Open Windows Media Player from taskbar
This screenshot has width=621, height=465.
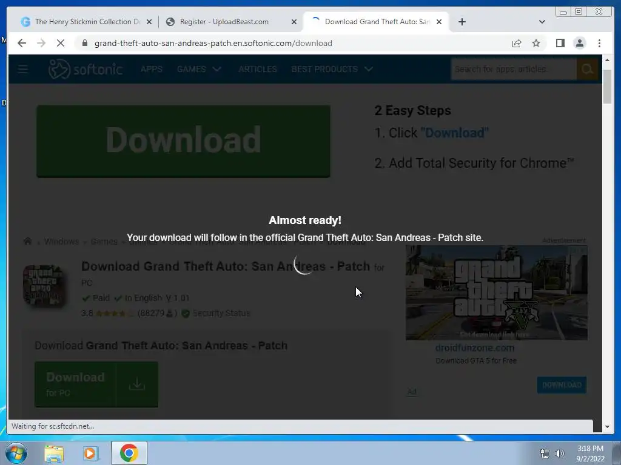[x=90, y=453]
